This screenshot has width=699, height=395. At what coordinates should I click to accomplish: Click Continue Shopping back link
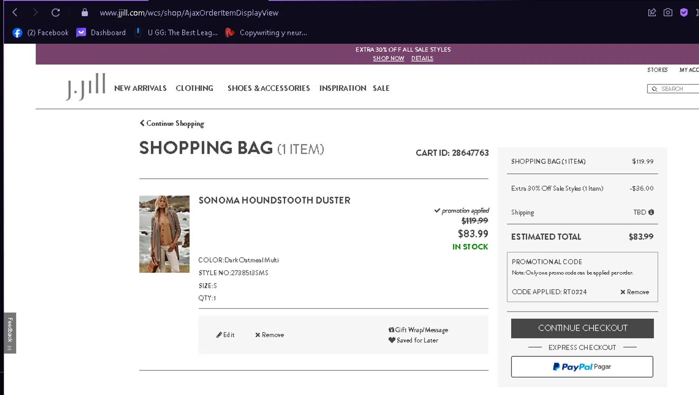coord(172,123)
